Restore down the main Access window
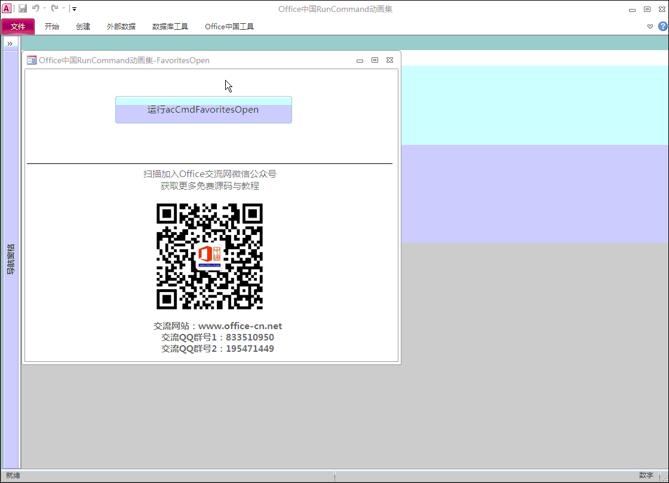The height and width of the screenshot is (483, 669). click(647, 9)
